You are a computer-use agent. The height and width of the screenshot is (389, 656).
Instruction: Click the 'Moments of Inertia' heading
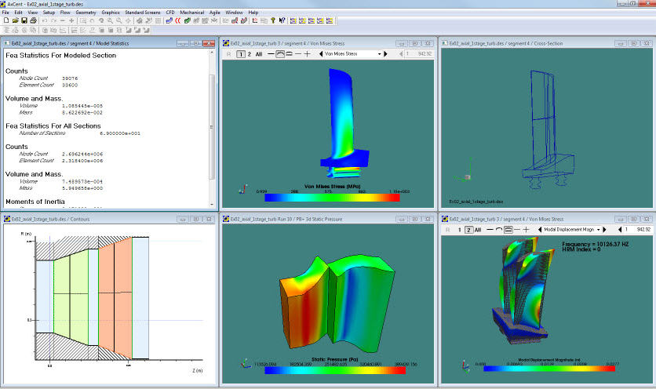pos(35,202)
